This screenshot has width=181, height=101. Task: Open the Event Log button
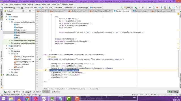173,92
